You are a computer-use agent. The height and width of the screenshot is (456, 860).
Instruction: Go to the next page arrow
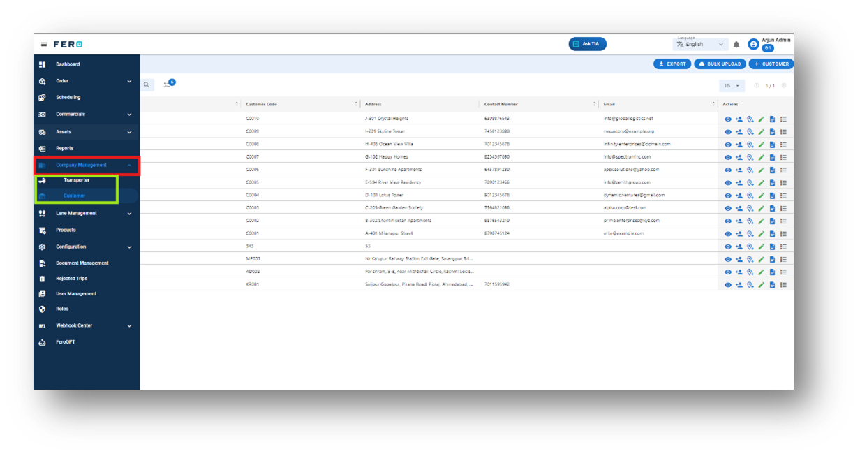coord(784,86)
